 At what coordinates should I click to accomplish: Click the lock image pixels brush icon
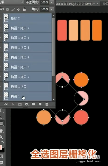[13, 9]
